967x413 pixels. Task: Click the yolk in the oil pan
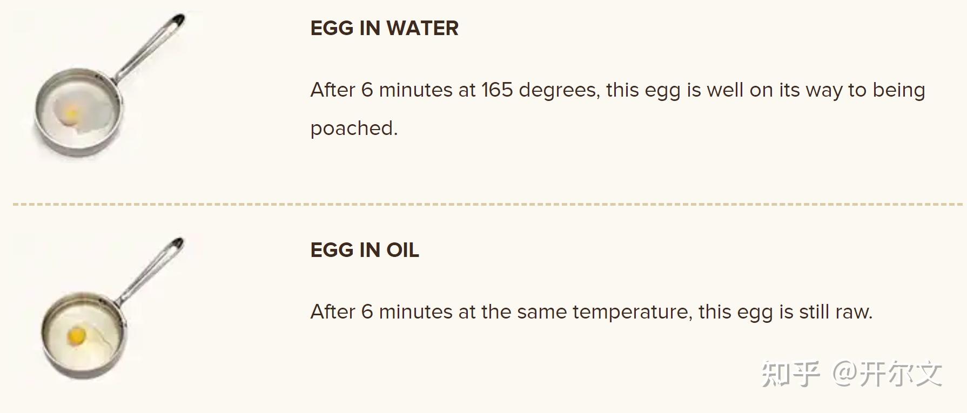[x=77, y=336]
